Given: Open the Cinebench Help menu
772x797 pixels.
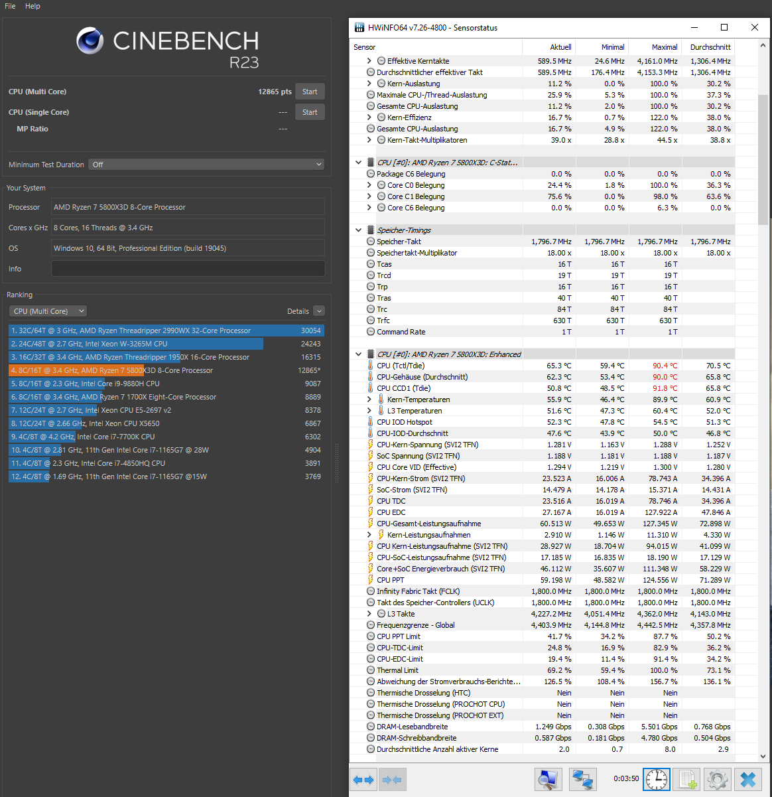Looking at the screenshot, I should pos(32,6).
